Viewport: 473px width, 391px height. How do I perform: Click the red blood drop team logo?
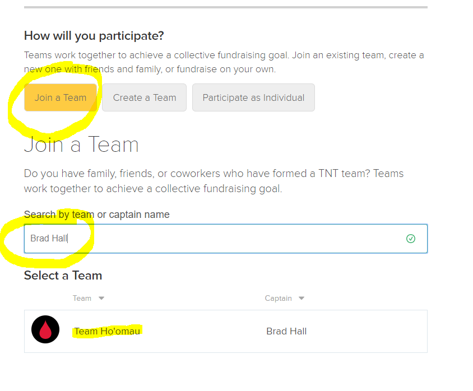pyautogui.click(x=45, y=329)
